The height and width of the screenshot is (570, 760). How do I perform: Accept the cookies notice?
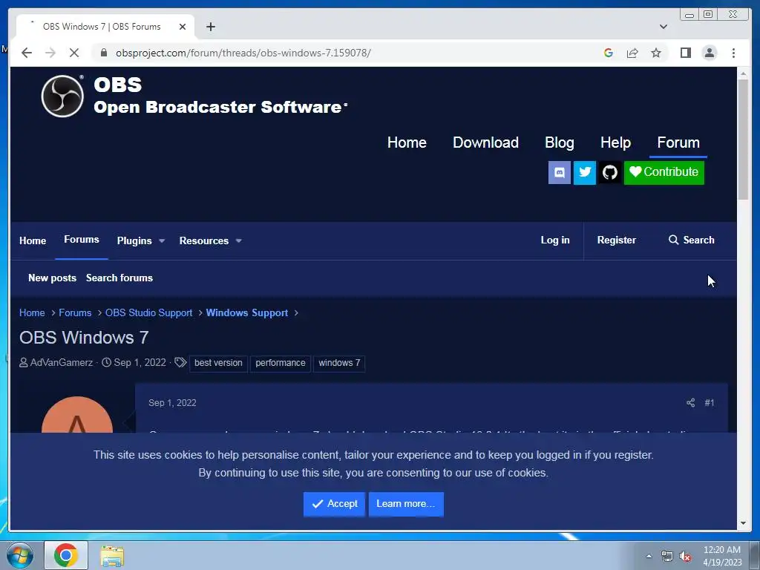pyautogui.click(x=335, y=504)
